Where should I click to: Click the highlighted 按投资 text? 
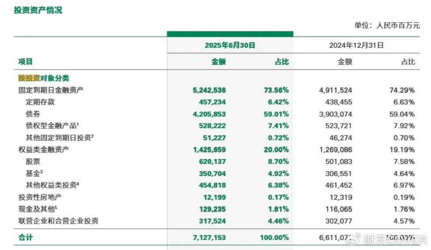click(x=29, y=78)
